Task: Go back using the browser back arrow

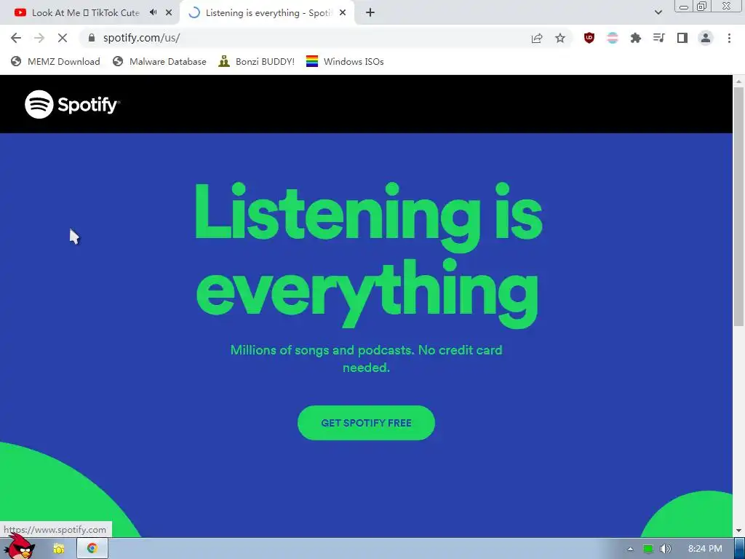Action: pos(16,38)
